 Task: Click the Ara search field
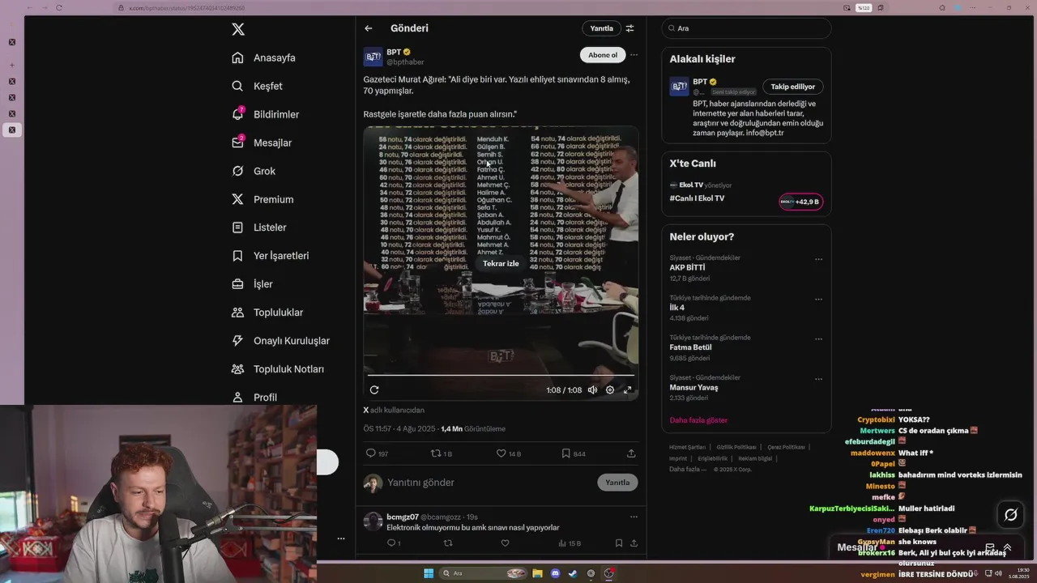coord(746,28)
